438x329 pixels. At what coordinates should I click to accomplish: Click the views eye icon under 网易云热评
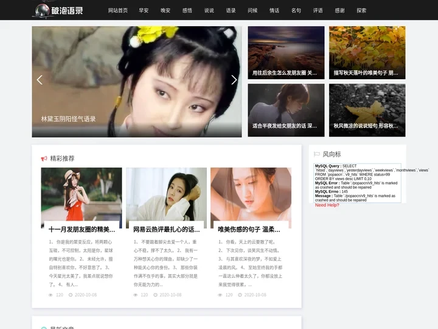click(x=135, y=295)
